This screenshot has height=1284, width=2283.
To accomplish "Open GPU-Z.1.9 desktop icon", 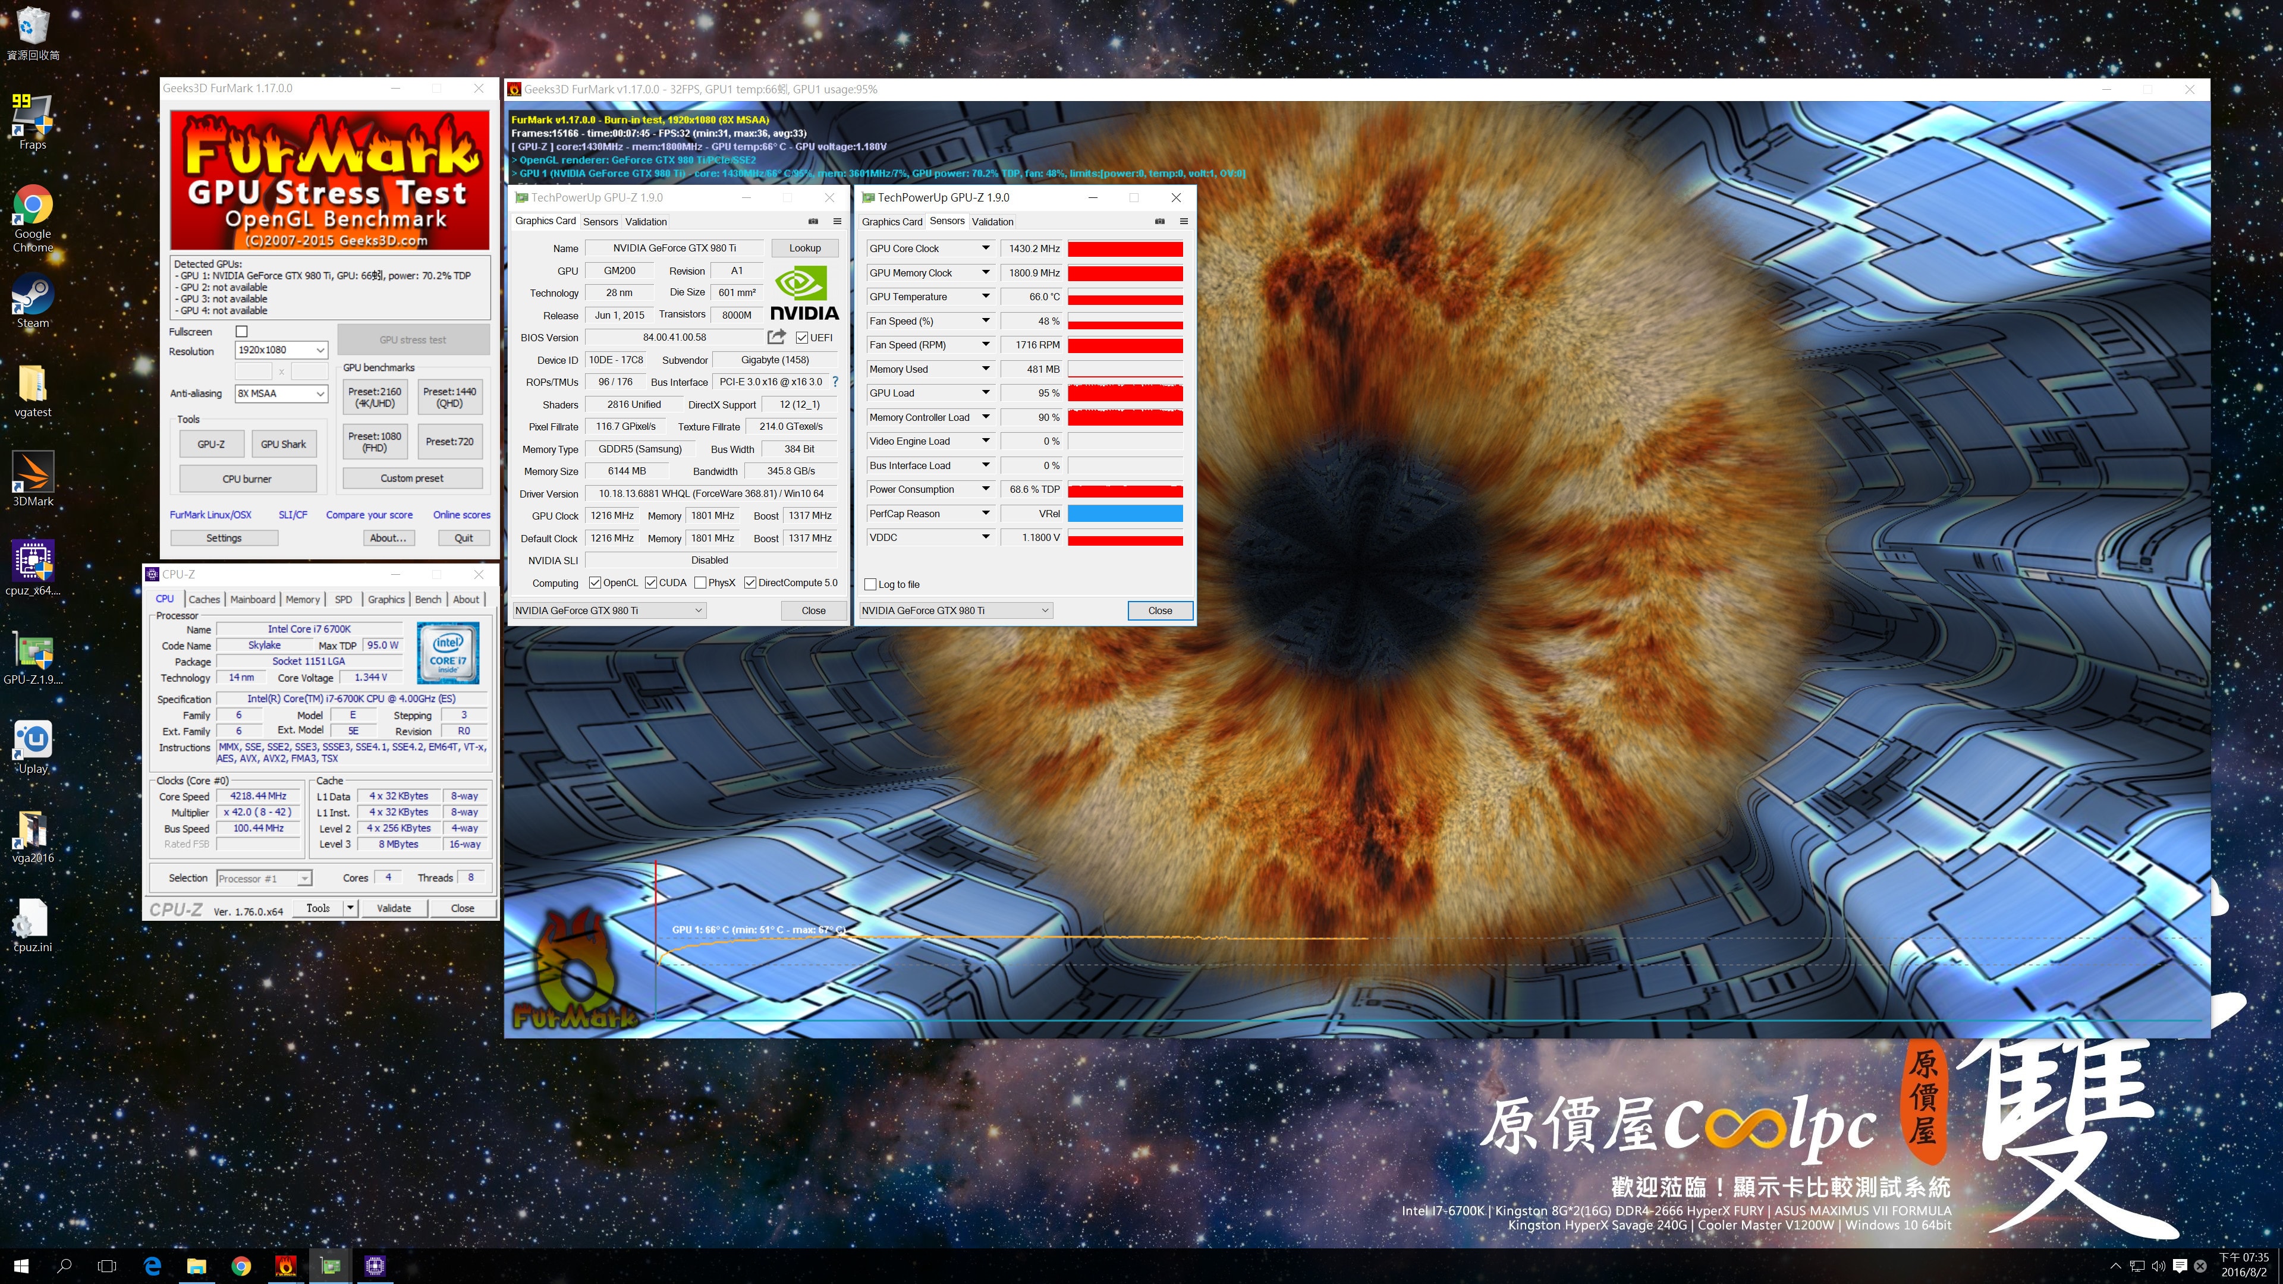I will point(33,659).
